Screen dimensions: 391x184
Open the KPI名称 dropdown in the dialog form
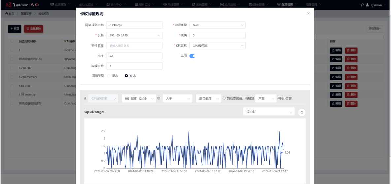click(218, 46)
